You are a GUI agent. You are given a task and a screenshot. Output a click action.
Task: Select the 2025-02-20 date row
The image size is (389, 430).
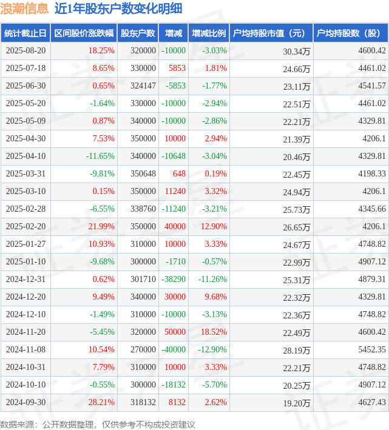[194, 226]
